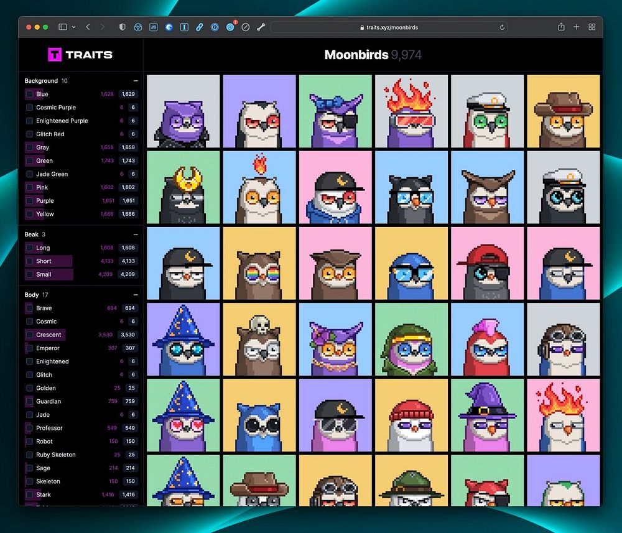Check the Crescent body filter
Viewport: 622px width, 533px height.
(29, 335)
